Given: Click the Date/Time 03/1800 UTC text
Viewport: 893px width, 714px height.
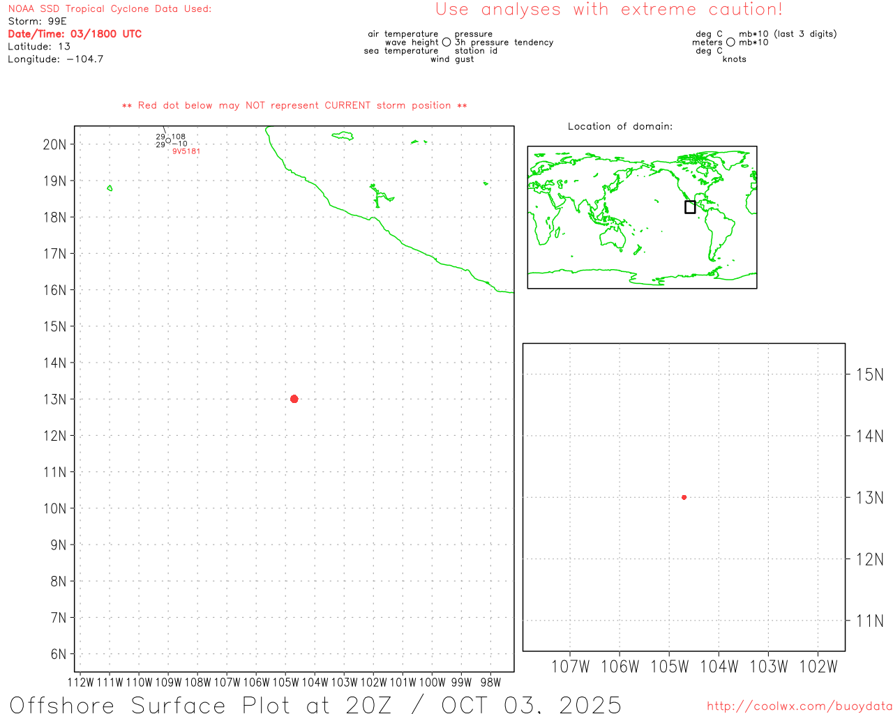Looking at the screenshot, I should 75,33.
